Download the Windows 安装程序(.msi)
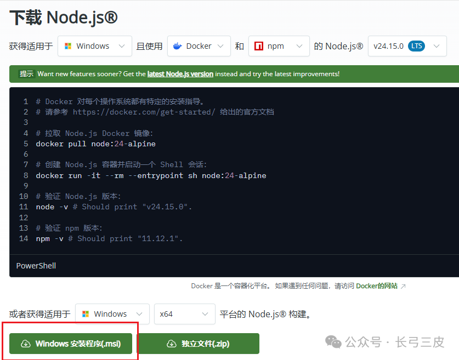This screenshot has width=459, height=360. pos(71,344)
